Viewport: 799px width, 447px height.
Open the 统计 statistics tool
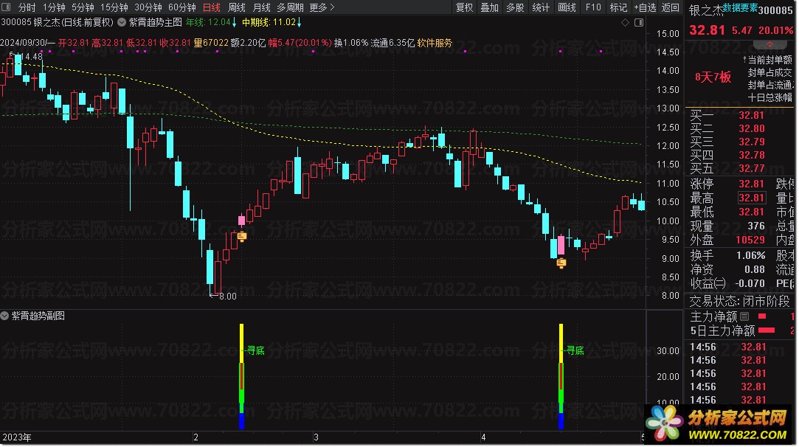(x=541, y=7)
